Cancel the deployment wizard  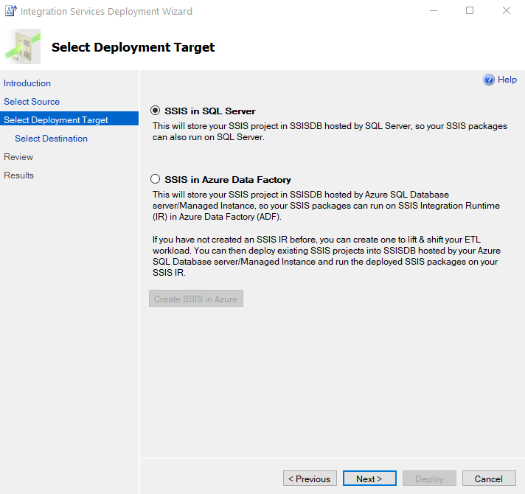(x=489, y=479)
